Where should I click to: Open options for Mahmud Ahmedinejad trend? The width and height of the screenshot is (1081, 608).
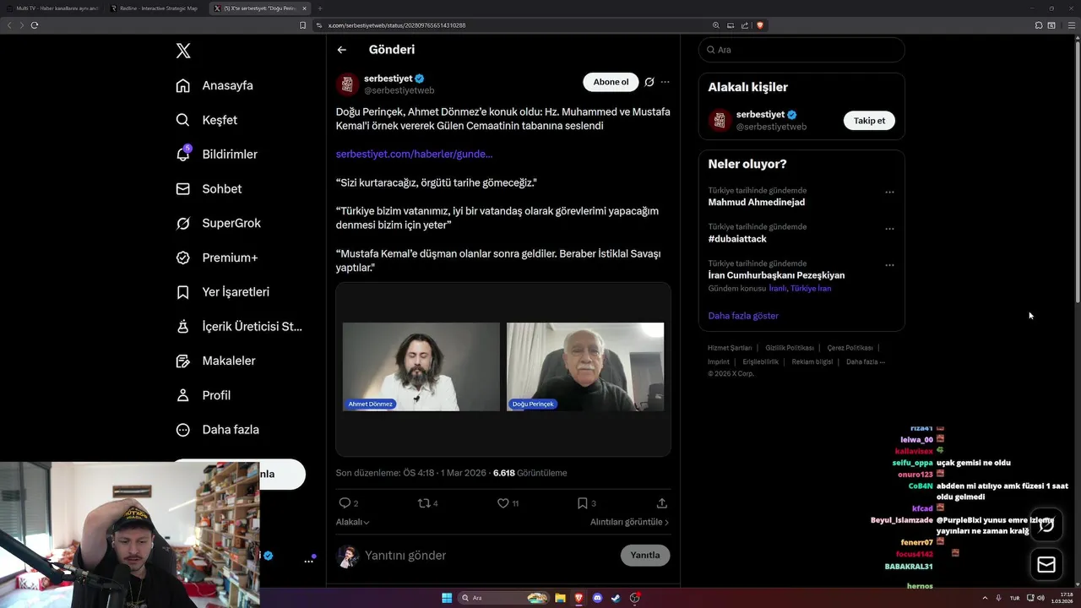[889, 193]
